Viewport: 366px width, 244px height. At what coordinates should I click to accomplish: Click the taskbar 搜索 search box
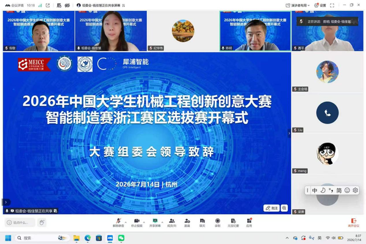point(43,238)
